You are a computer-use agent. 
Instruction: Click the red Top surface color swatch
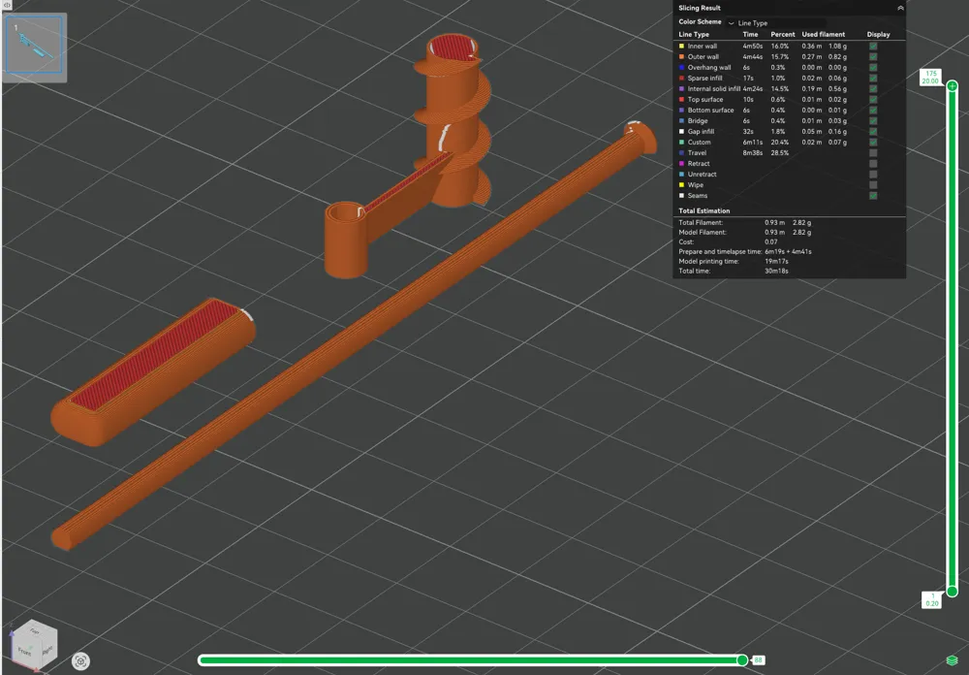[681, 99]
